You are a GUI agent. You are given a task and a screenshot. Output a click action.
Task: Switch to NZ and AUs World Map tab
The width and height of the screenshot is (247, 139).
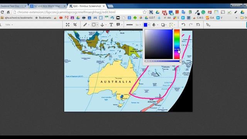coord(48,6)
